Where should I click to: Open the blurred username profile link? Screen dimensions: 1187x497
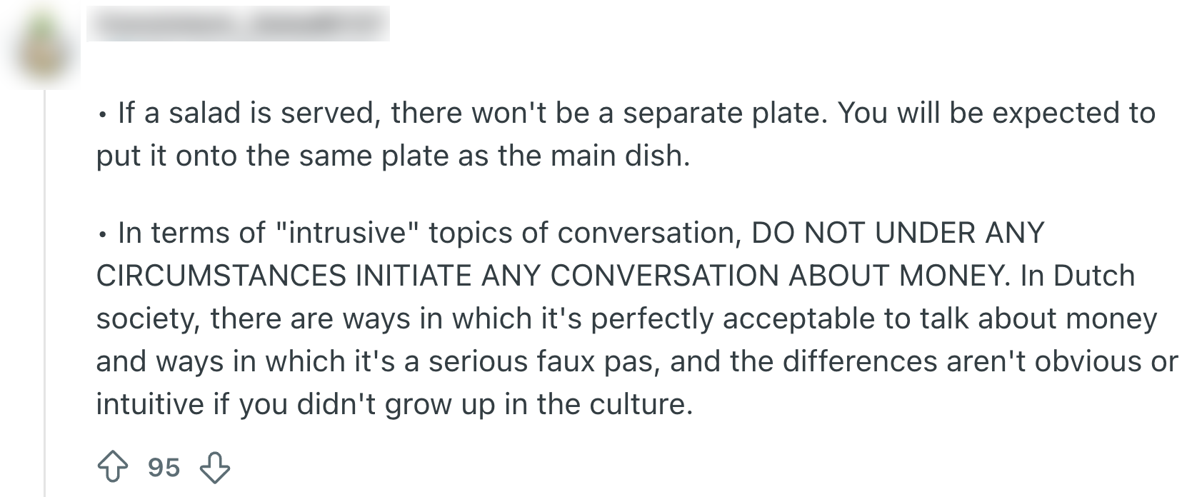pos(238,24)
